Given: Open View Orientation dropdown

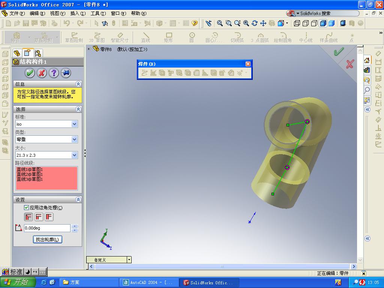Looking at the screenshot, I should tap(287, 24).
